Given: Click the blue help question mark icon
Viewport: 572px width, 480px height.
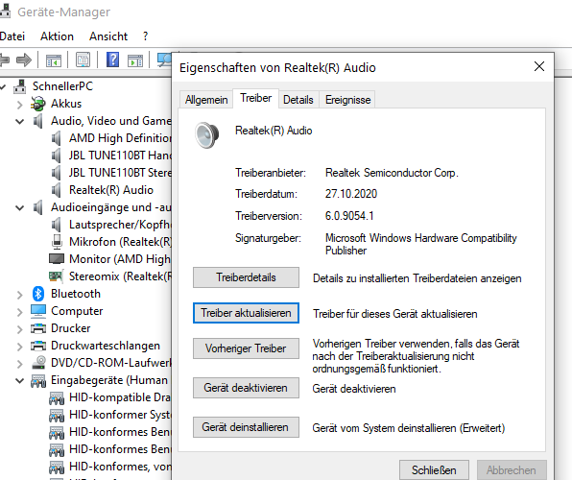Looking at the screenshot, I should click(112, 60).
